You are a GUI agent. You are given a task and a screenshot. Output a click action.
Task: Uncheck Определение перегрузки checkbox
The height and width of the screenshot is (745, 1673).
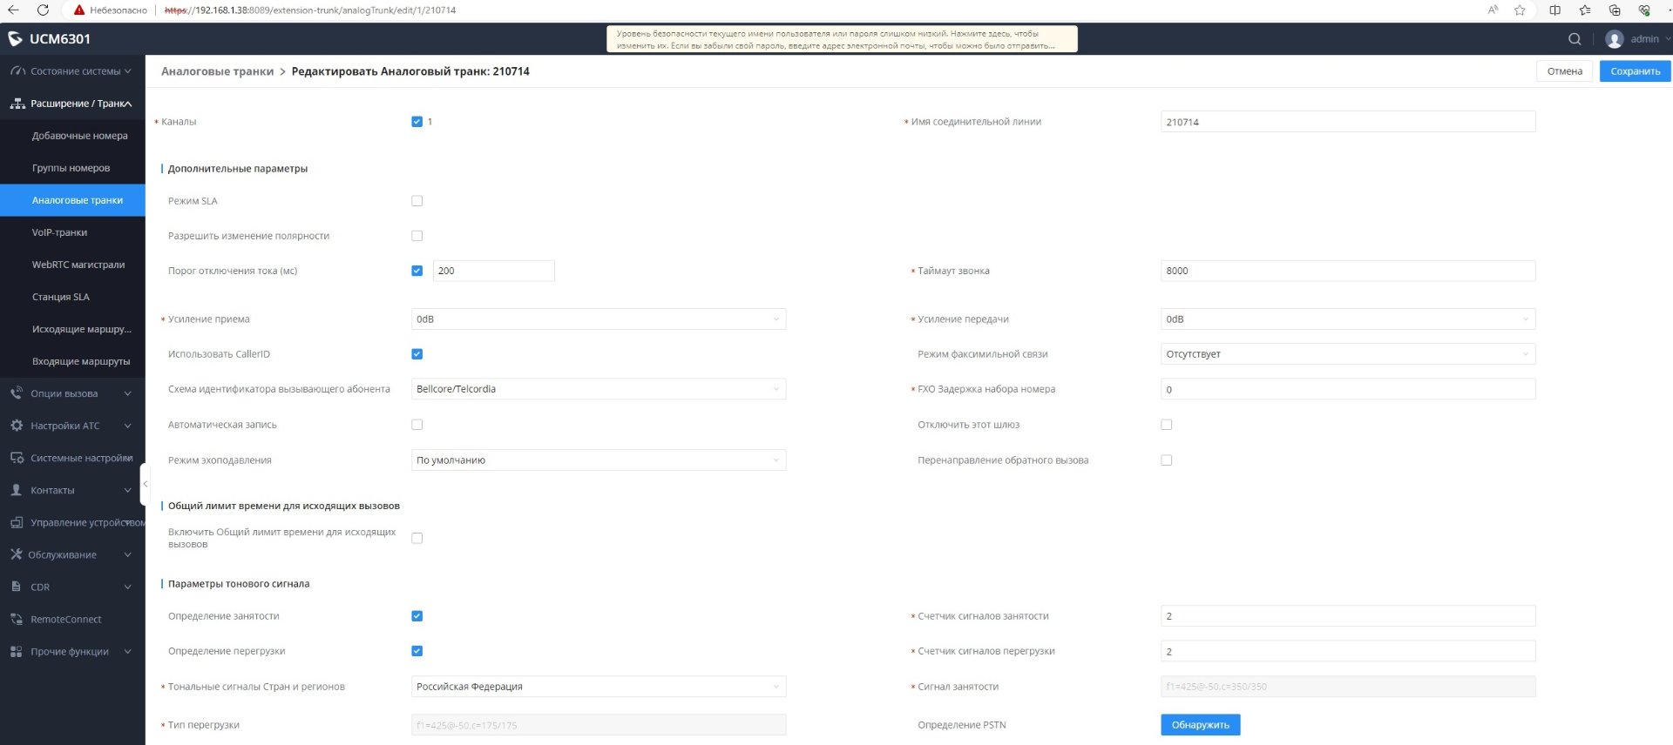tap(417, 651)
